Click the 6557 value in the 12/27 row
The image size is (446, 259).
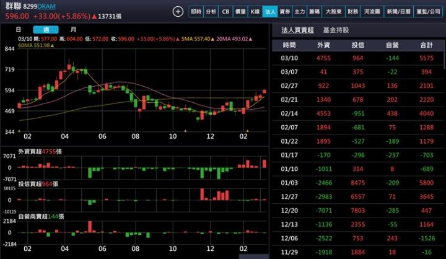pyautogui.click(x=358, y=197)
